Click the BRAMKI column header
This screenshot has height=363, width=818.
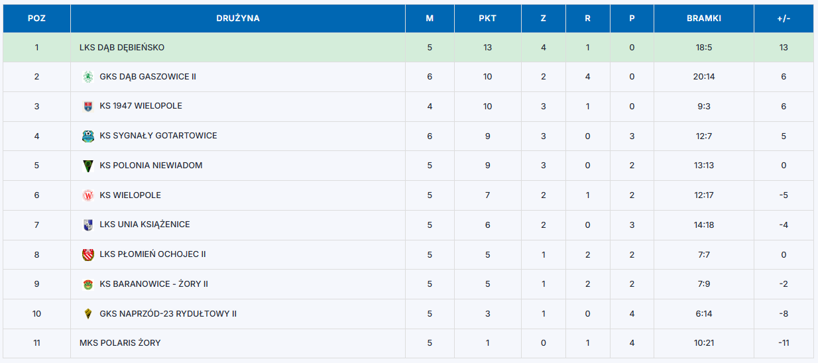(703, 19)
